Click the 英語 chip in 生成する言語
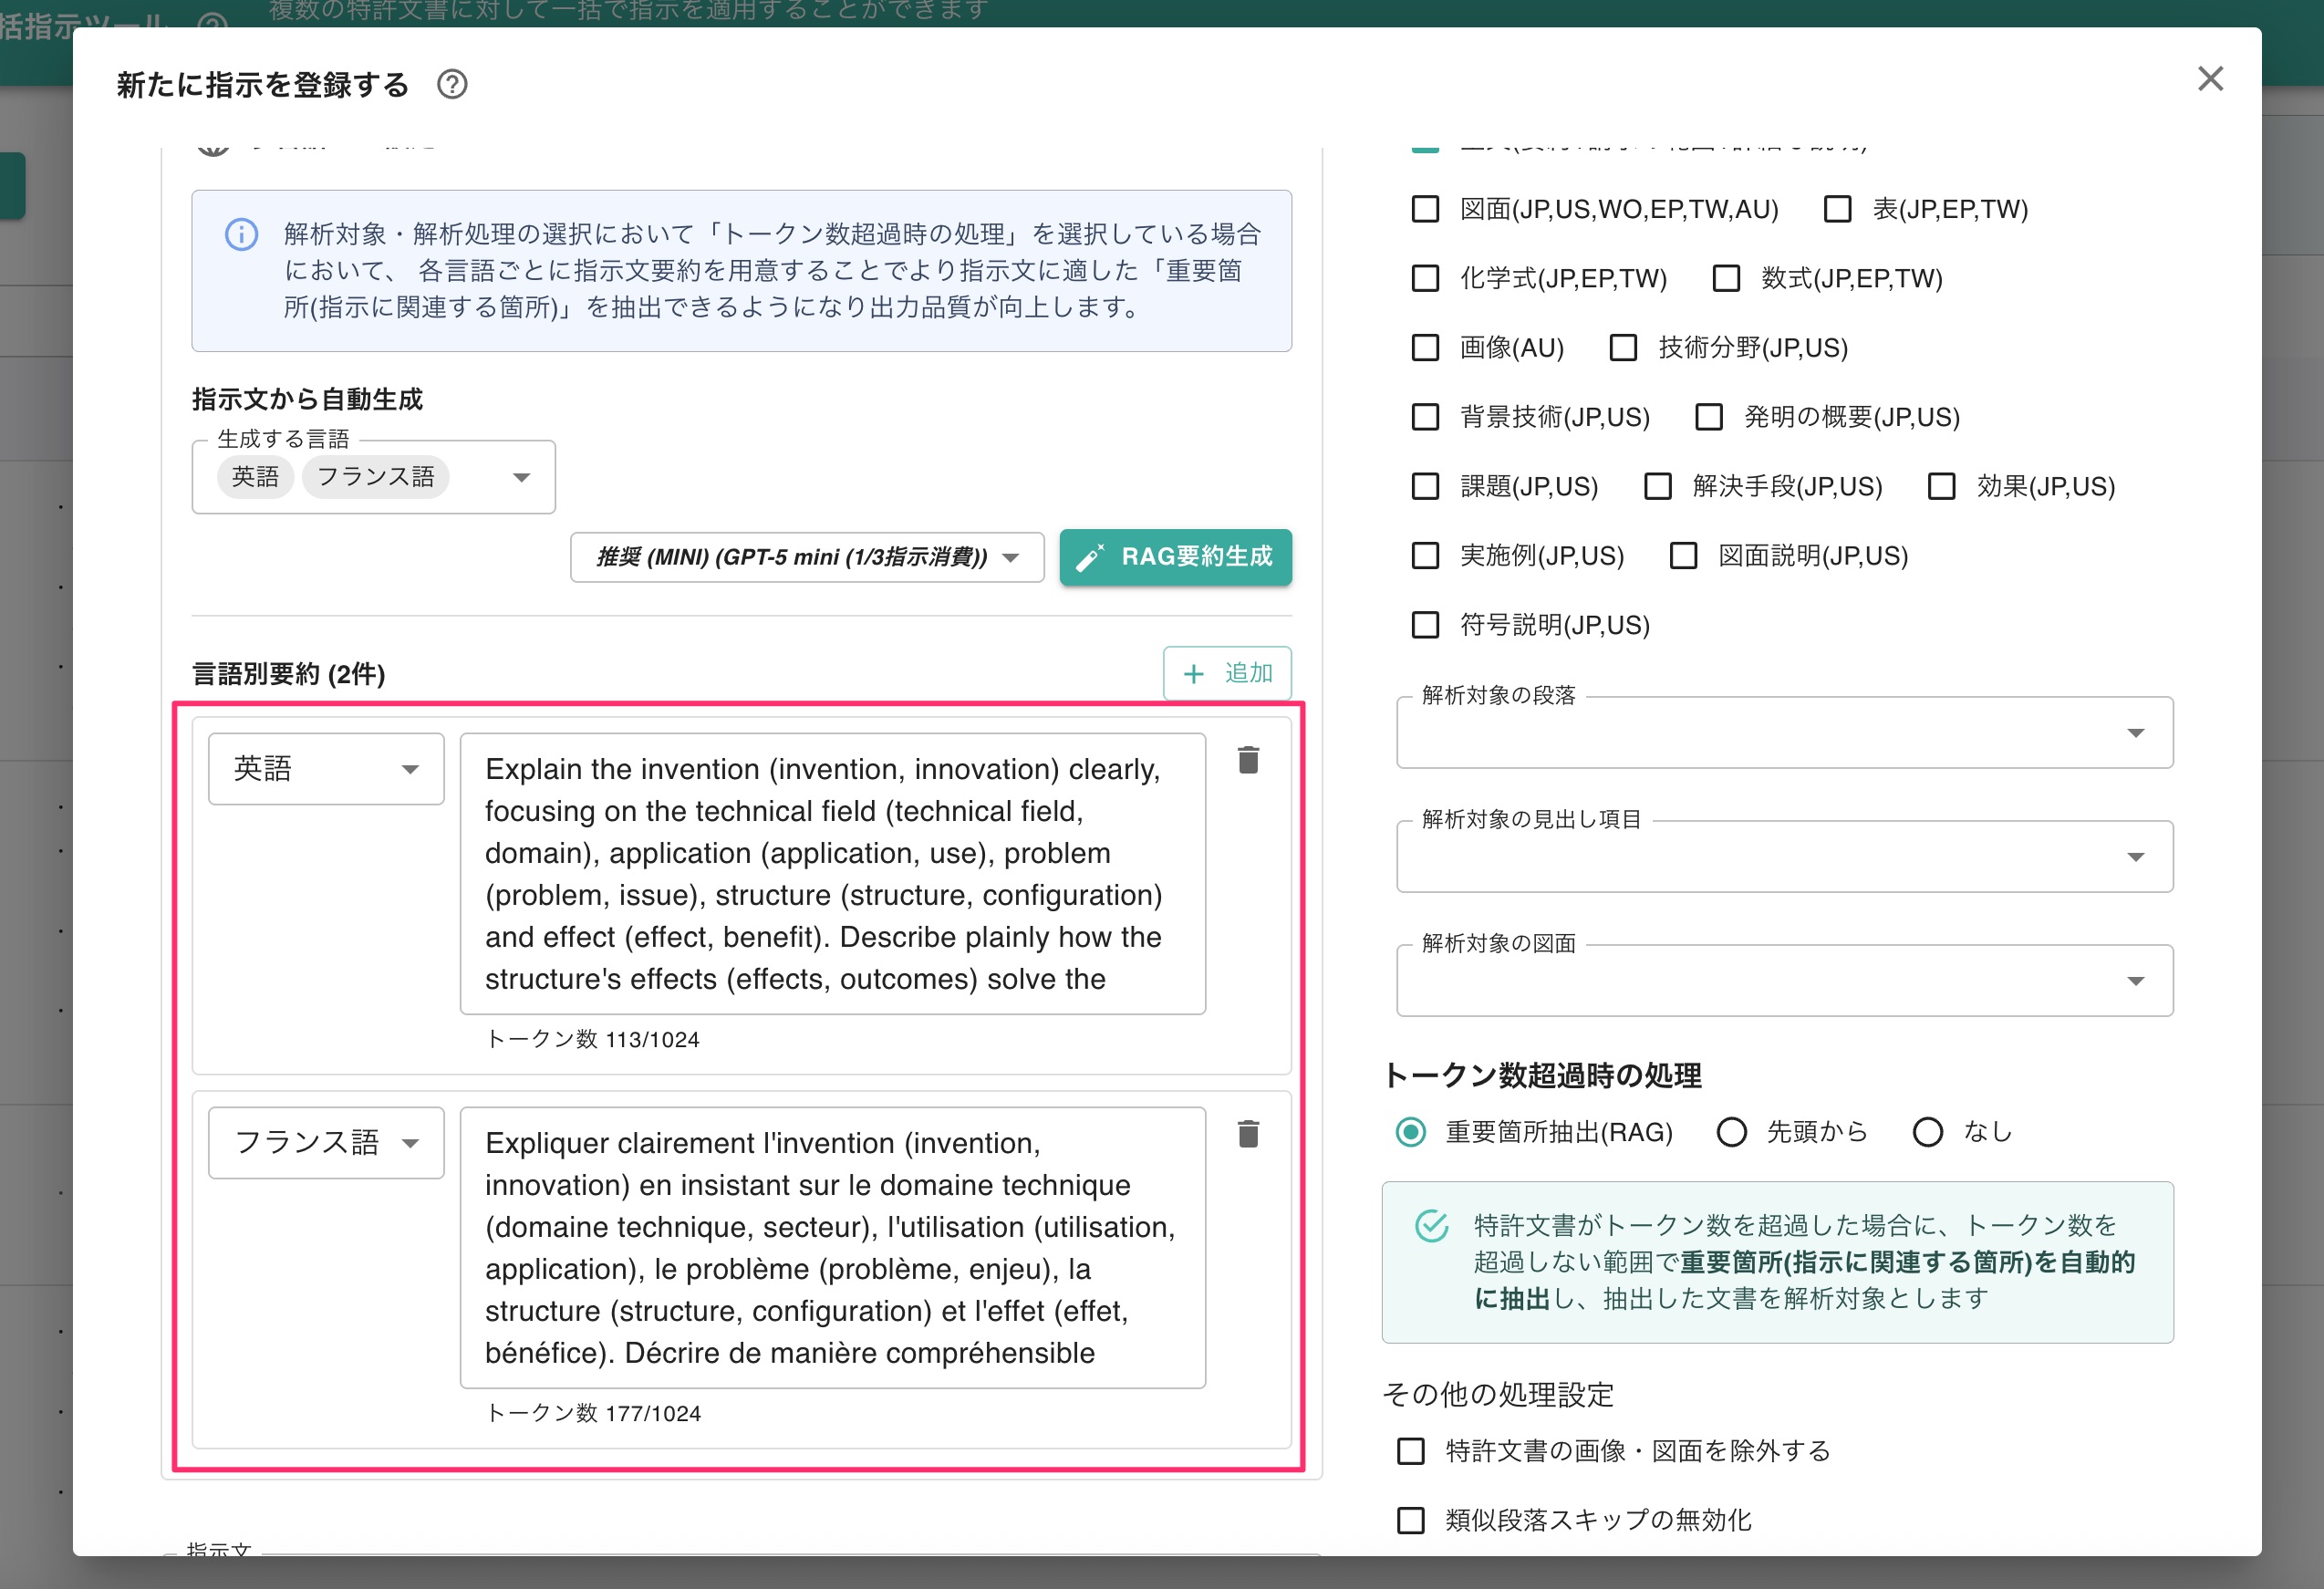The image size is (2324, 1589). 256,477
